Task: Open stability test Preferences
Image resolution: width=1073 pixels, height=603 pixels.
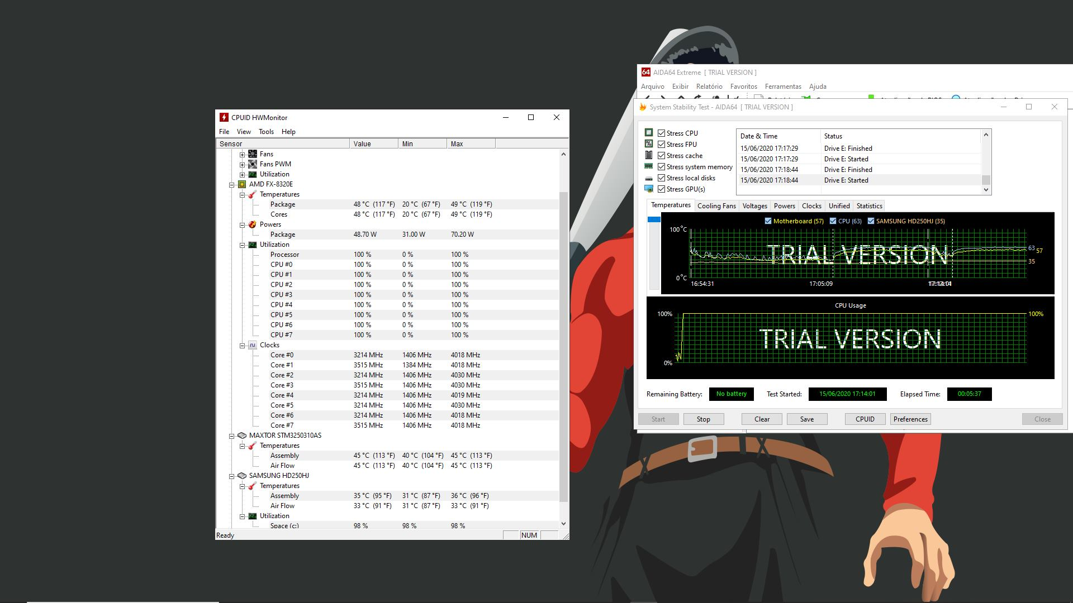Action: (x=910, y=419)
